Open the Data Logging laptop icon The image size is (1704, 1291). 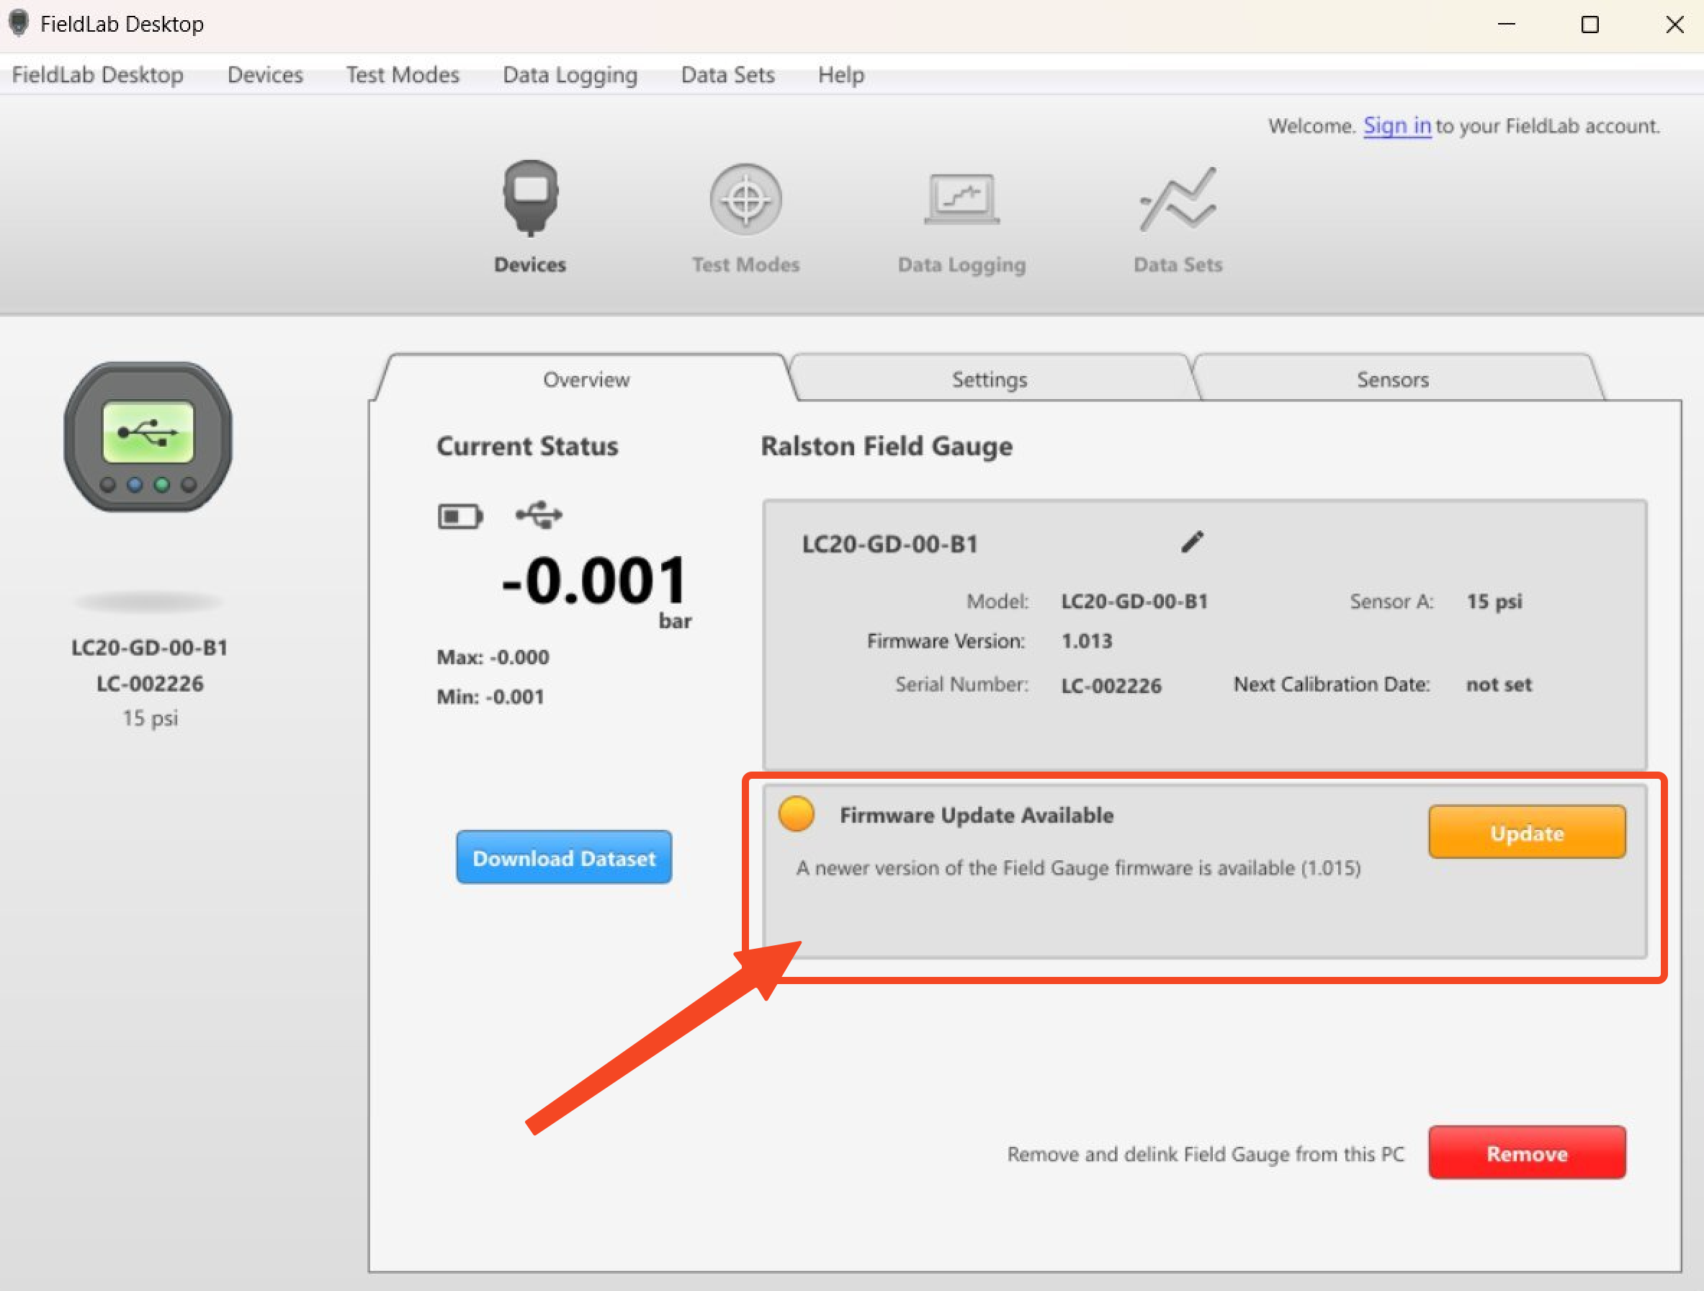click(x=961, y=199)
